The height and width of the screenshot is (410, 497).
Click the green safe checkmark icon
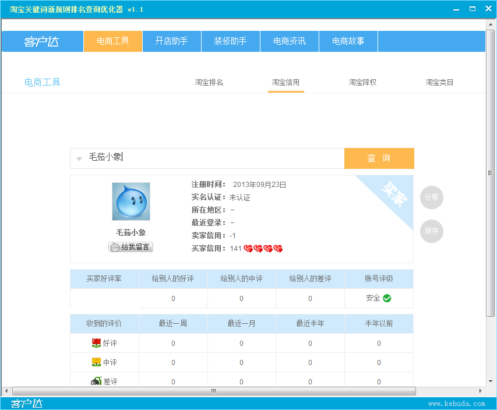point(387,298)
